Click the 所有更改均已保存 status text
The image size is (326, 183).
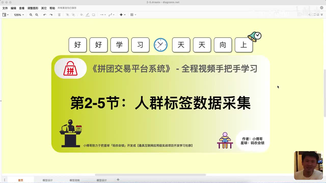click(x=67, y=8)
